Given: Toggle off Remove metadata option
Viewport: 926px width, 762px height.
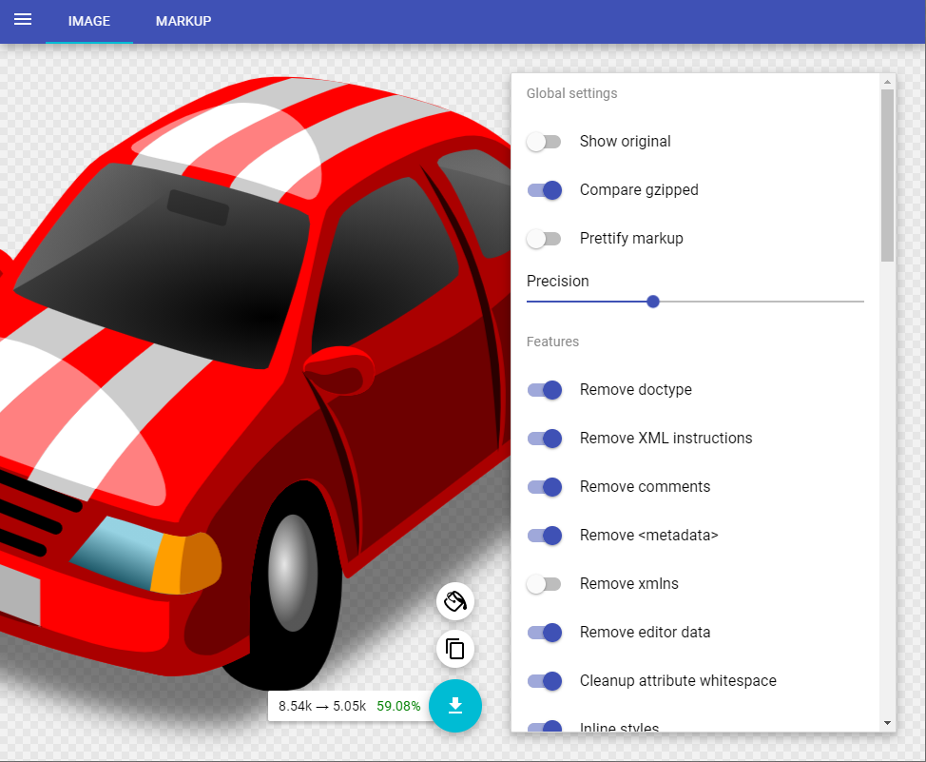Looking at the screenshot, I should [544, 536].
